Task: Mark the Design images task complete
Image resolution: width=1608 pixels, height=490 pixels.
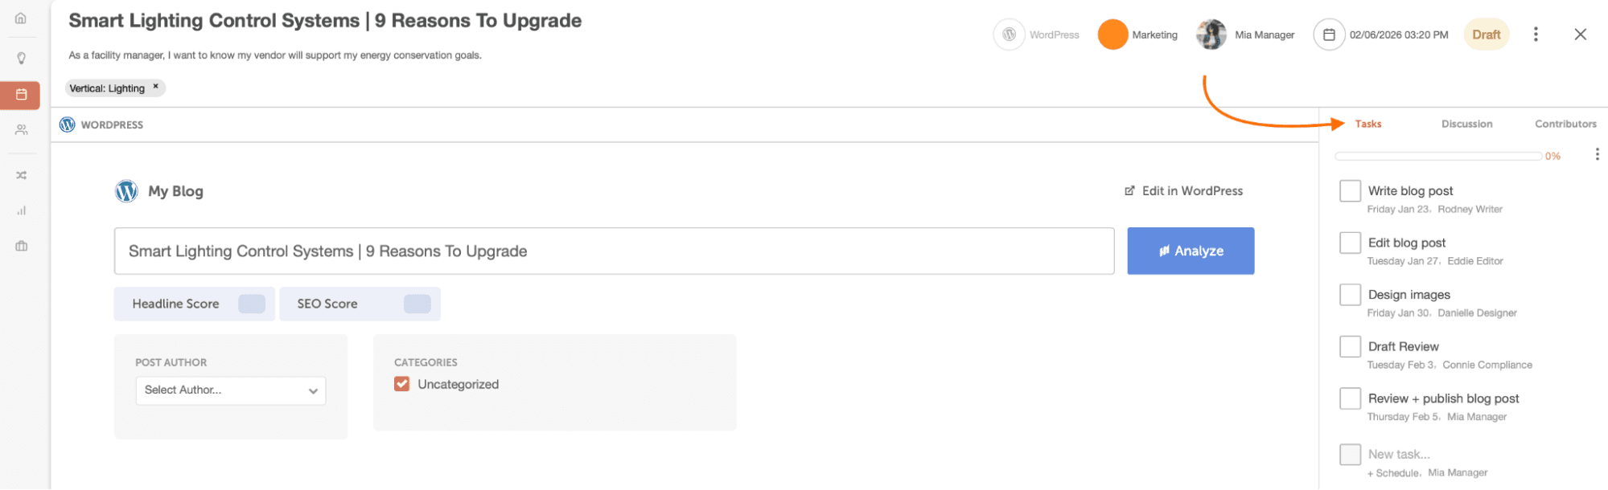Action: 1350,295
